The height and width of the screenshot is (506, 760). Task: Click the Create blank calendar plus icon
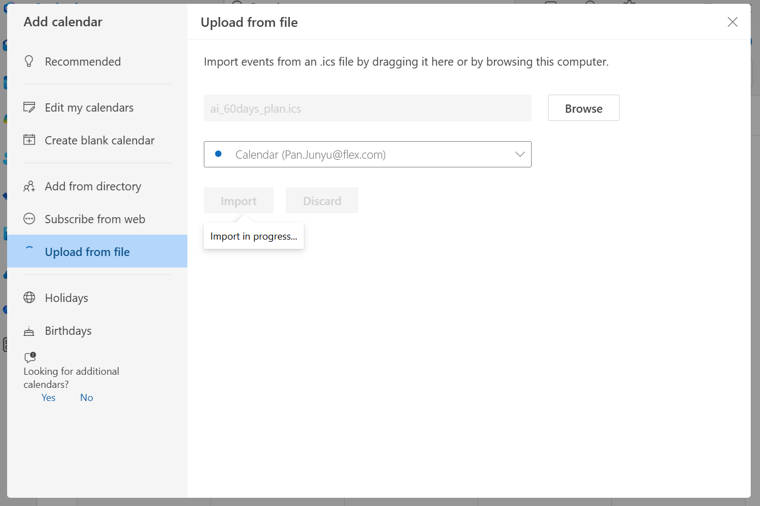30,140
